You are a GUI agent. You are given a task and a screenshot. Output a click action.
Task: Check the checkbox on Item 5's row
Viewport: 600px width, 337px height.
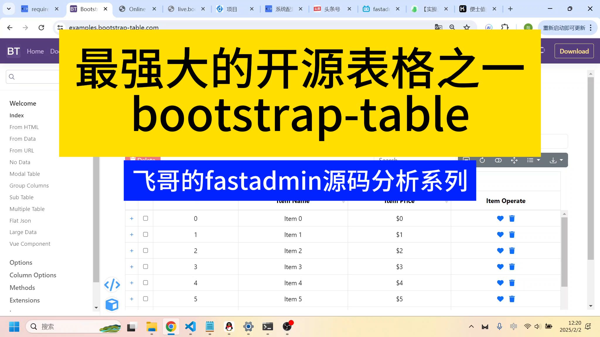coord(145,299)
